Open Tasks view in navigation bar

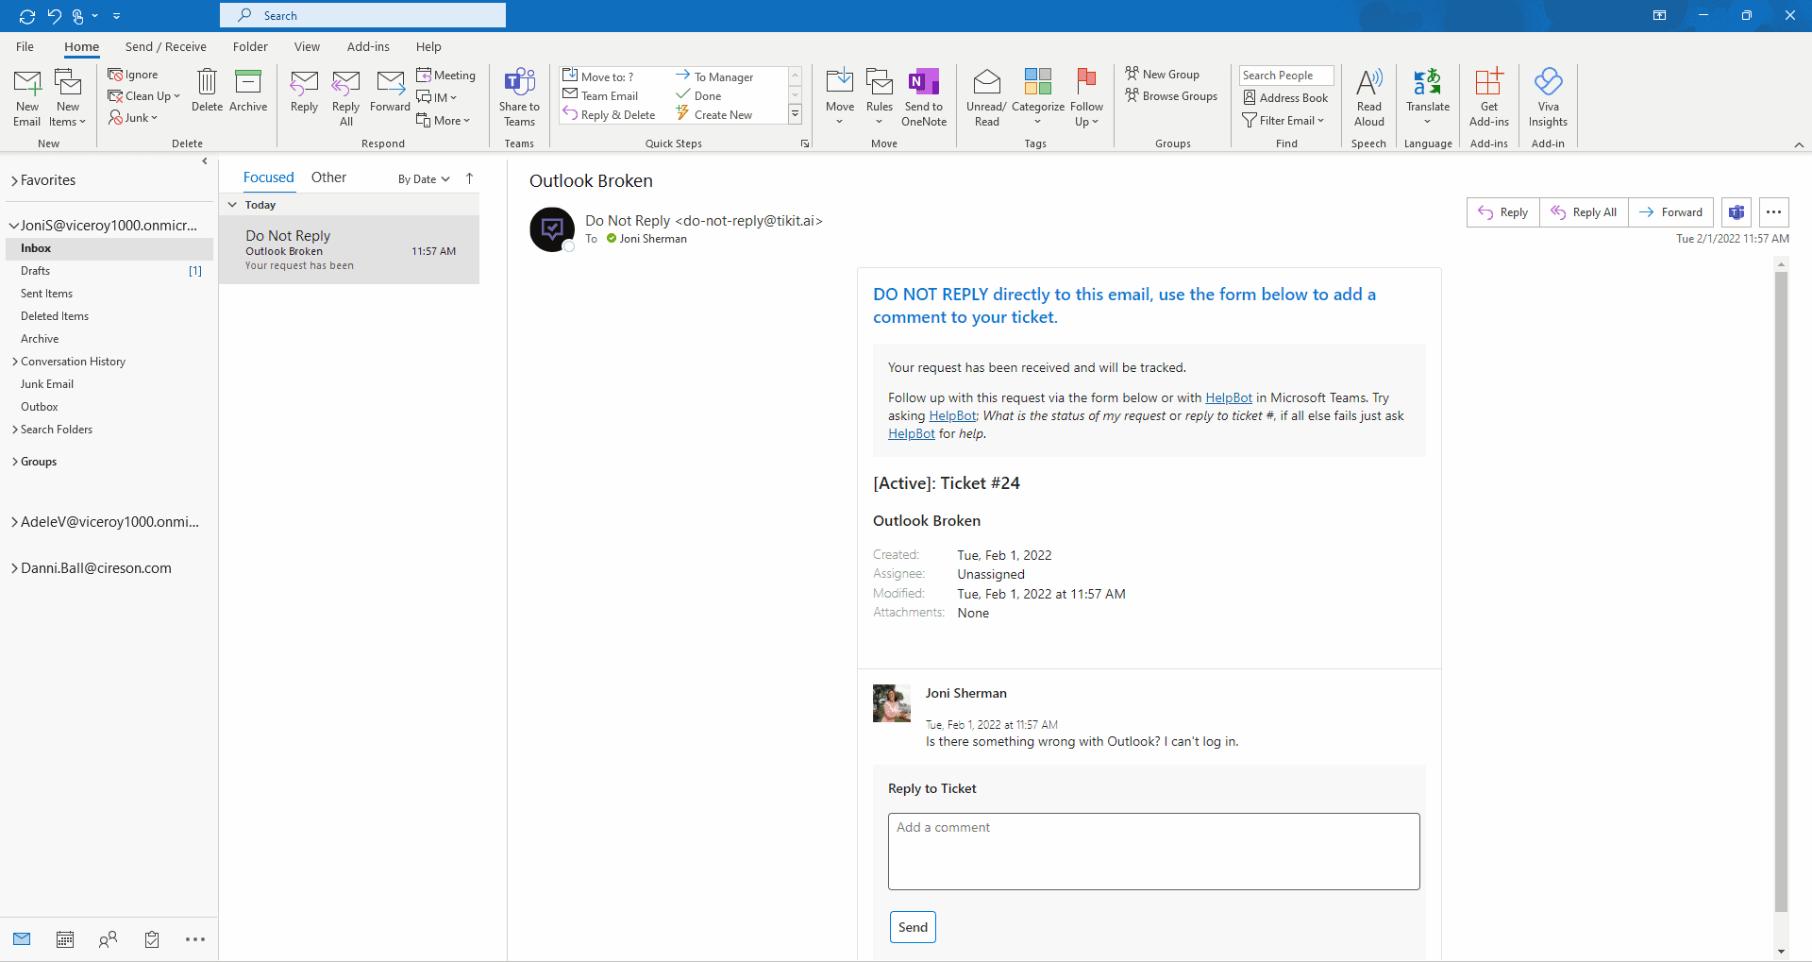(x=152, y=939)
